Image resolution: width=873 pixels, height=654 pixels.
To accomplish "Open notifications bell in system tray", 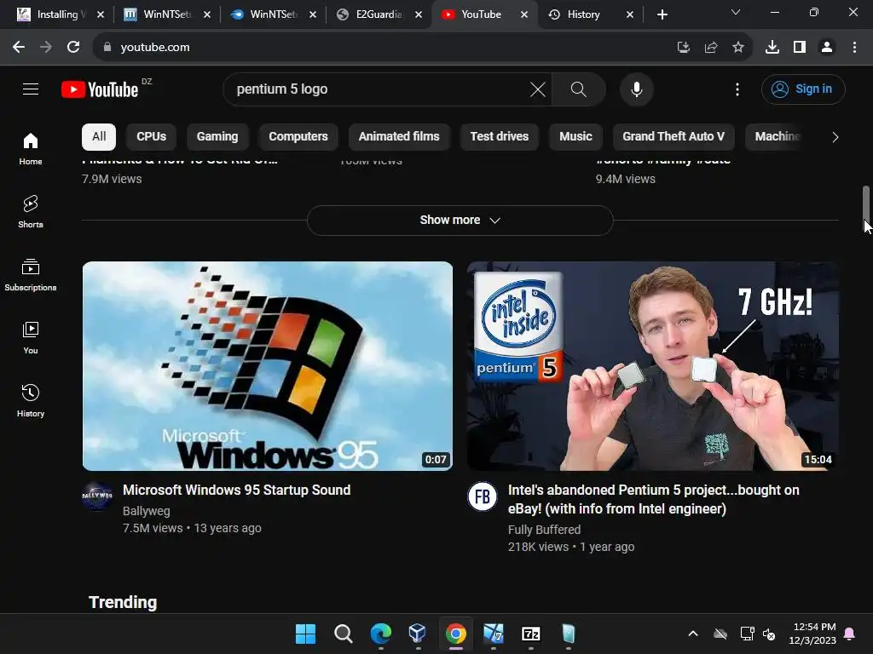I will 850,634.
